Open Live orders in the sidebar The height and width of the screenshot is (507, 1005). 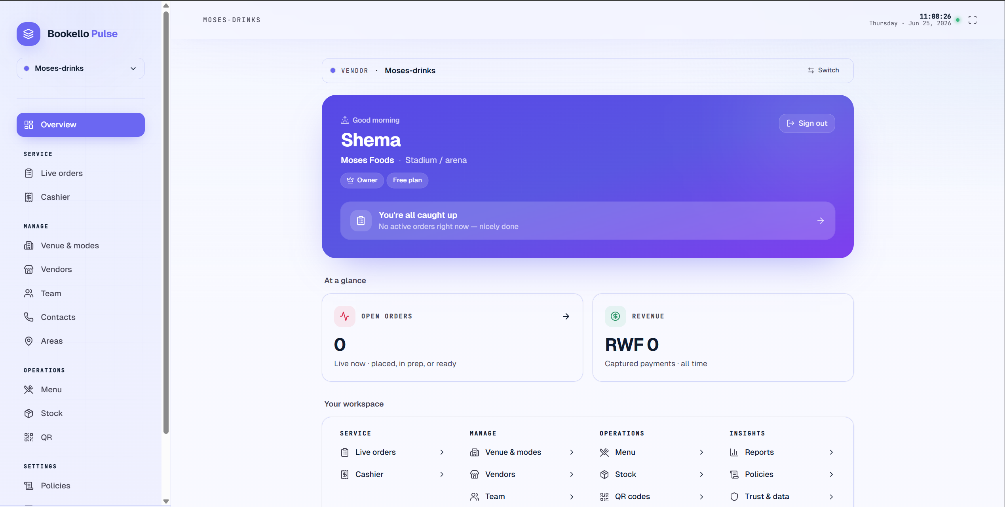click(81, 173)
